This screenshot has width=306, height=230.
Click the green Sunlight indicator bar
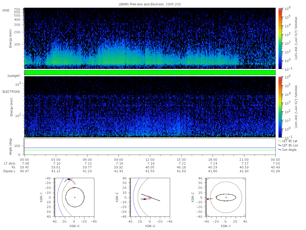tap(150, 73)
